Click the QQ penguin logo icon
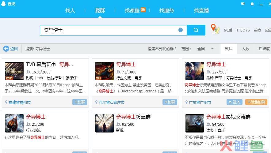Screen dimensions: 271x153 (3, 3)
